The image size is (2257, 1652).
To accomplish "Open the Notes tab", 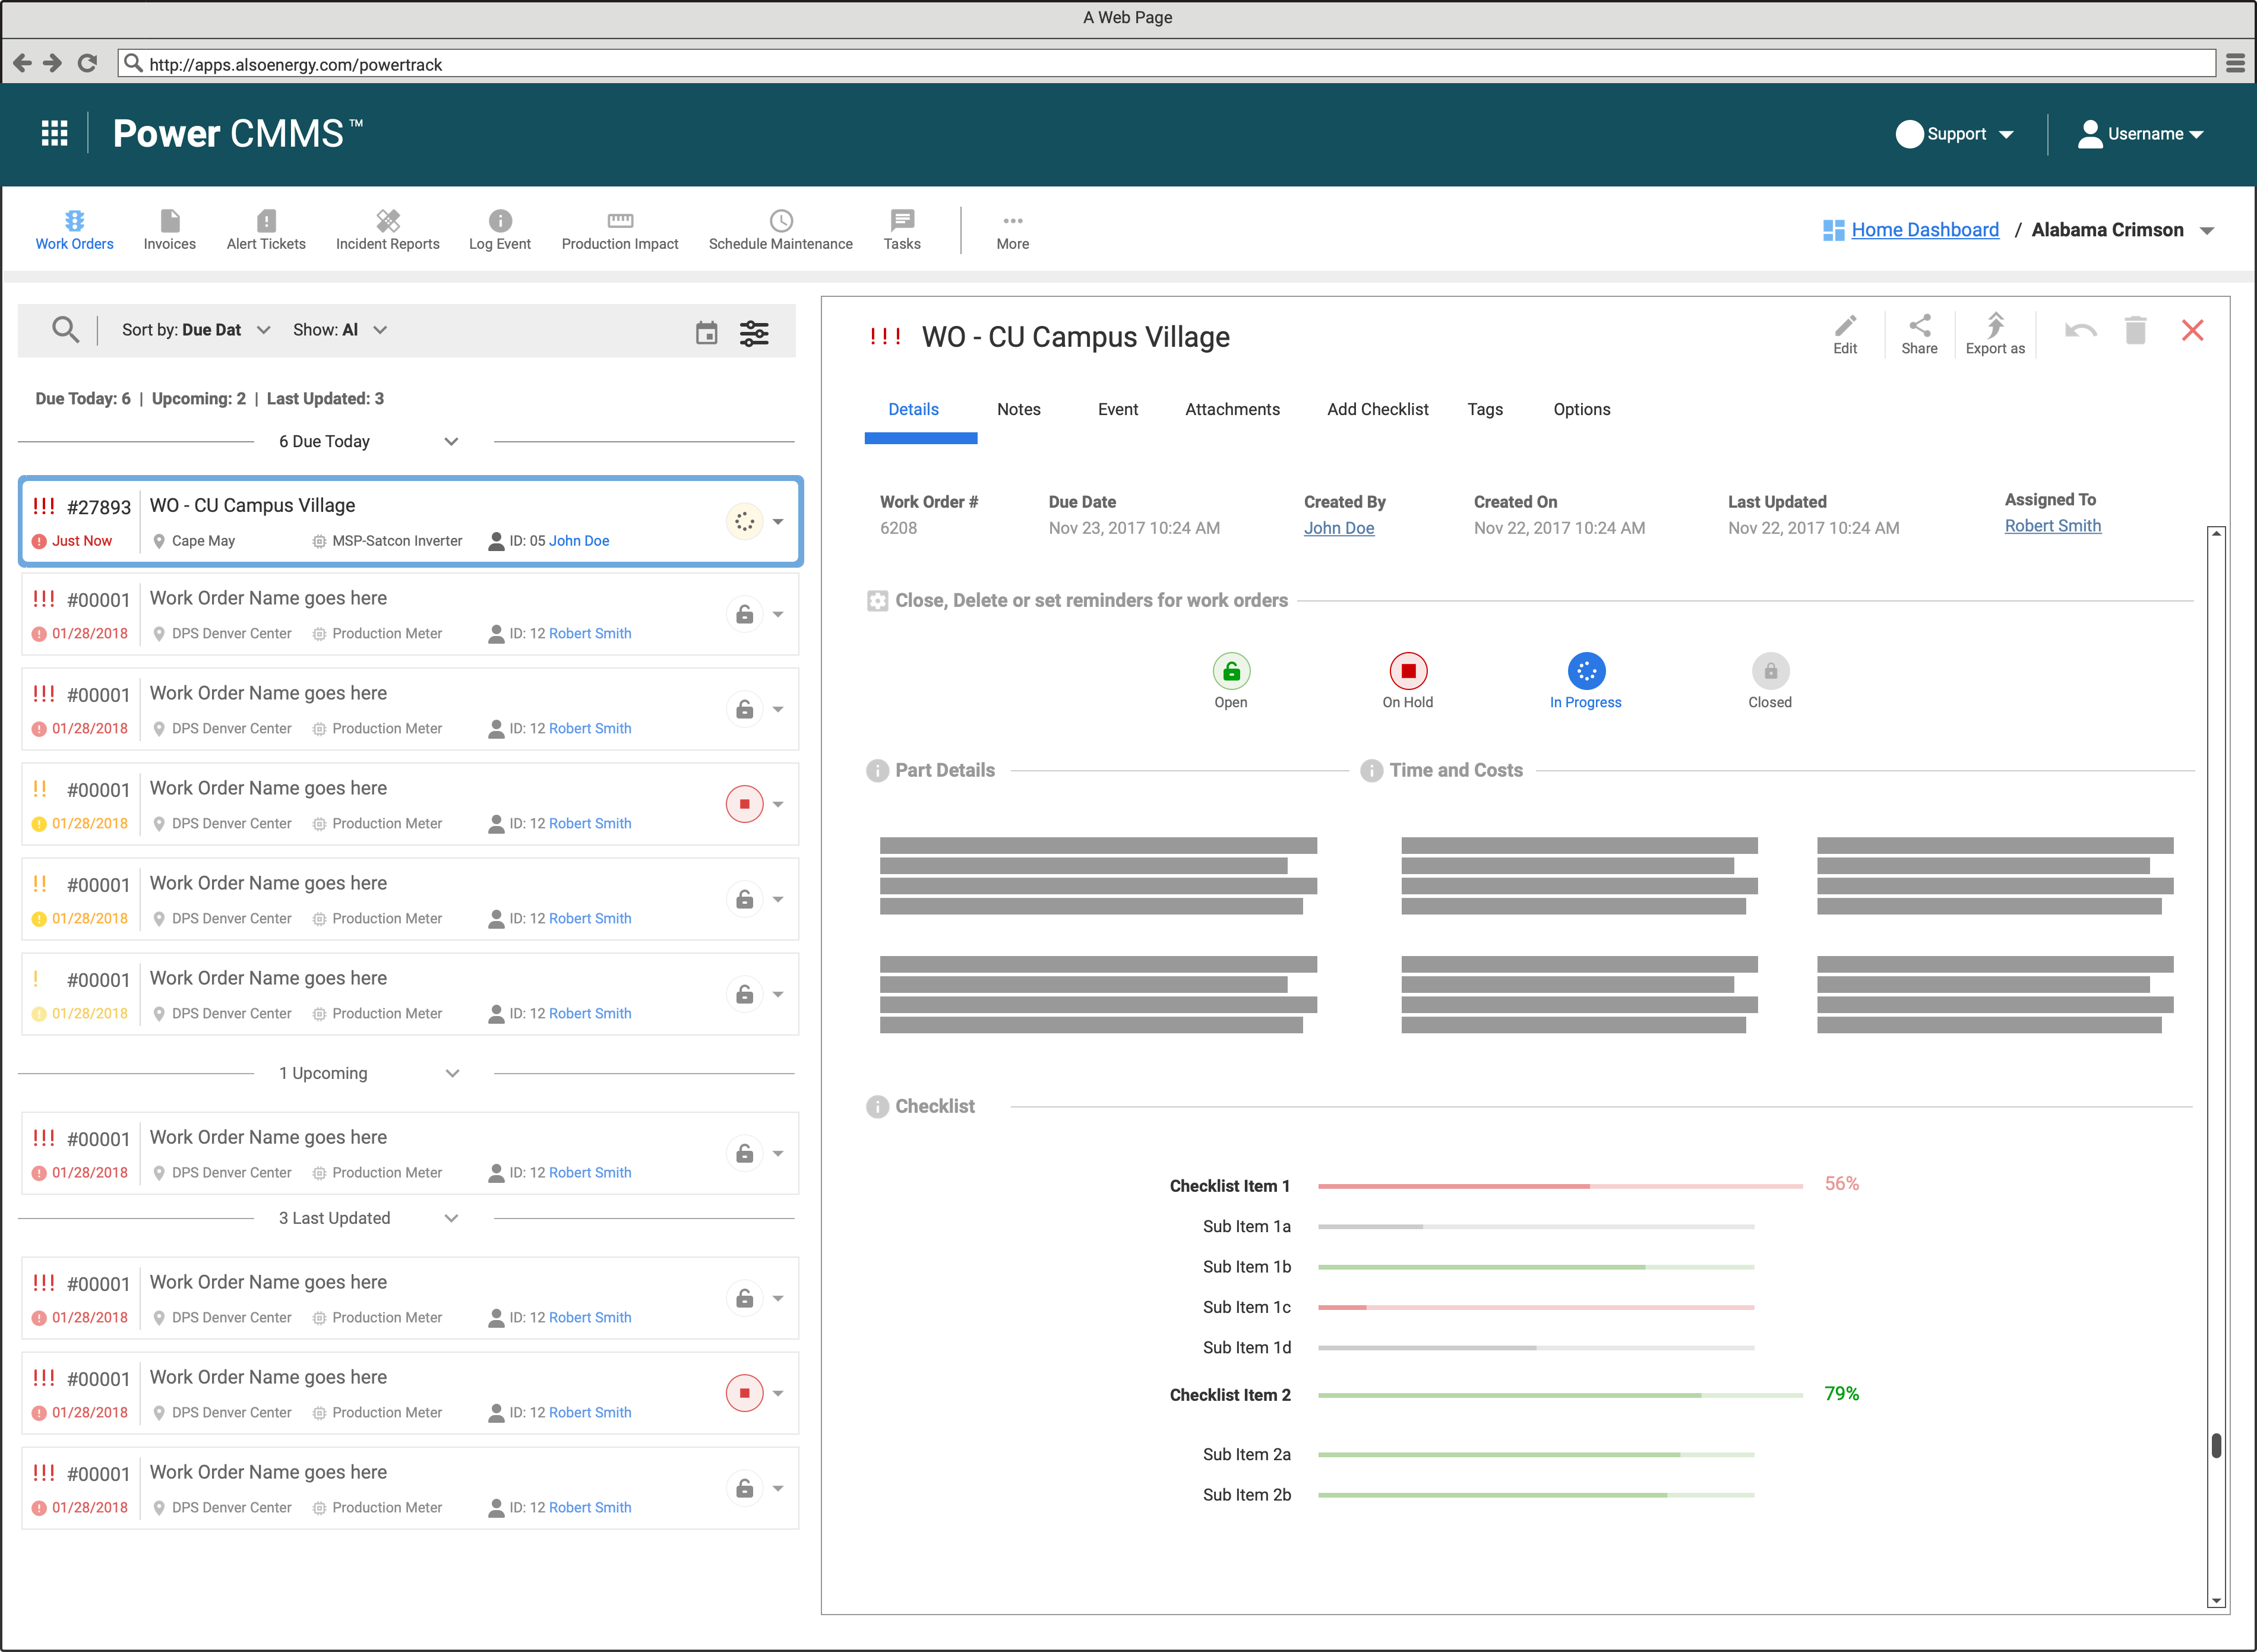I will coord(1018,409).
